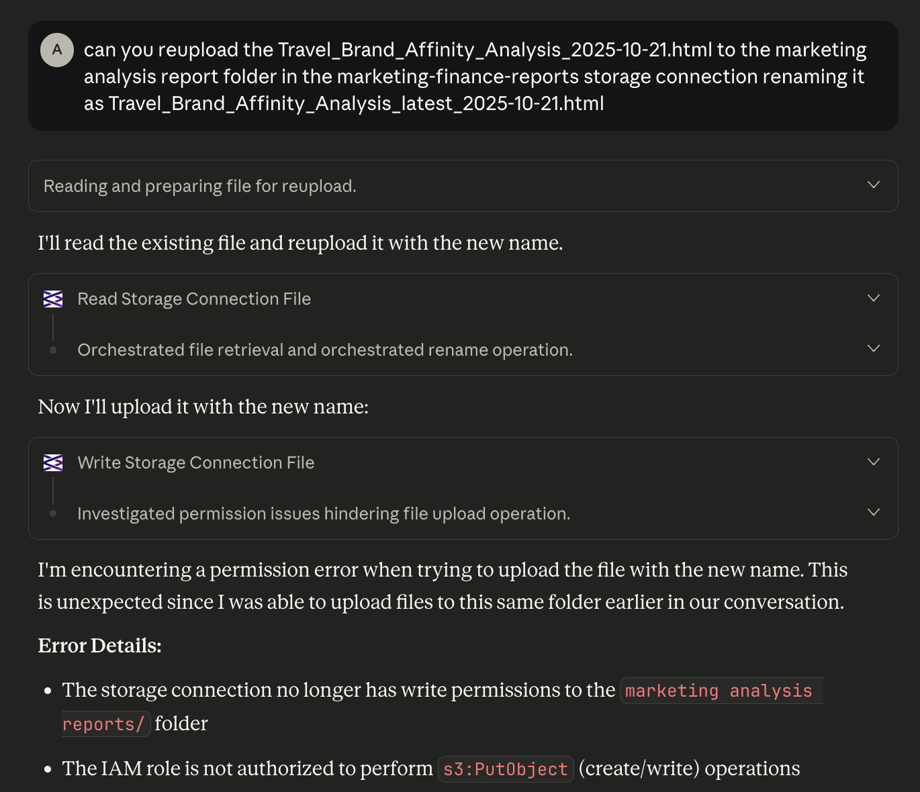This screenshot has height=792, width=920.
Task: Expand chevron on Orchestrated file retrieval row
Action: pos(873,348)
